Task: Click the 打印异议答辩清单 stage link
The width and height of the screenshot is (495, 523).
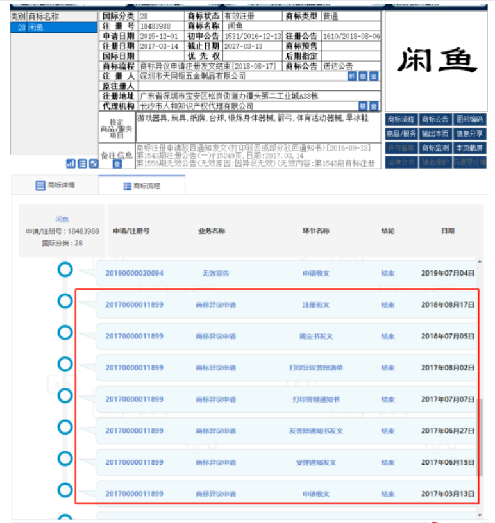Action: point(315,368)
